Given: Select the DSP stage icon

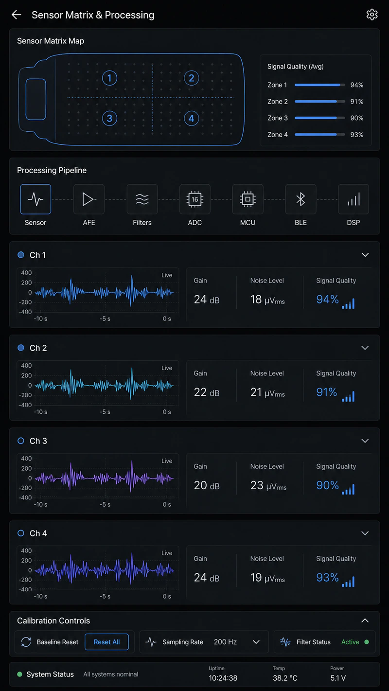Looking at the screenshot, I should click(354, 199).
